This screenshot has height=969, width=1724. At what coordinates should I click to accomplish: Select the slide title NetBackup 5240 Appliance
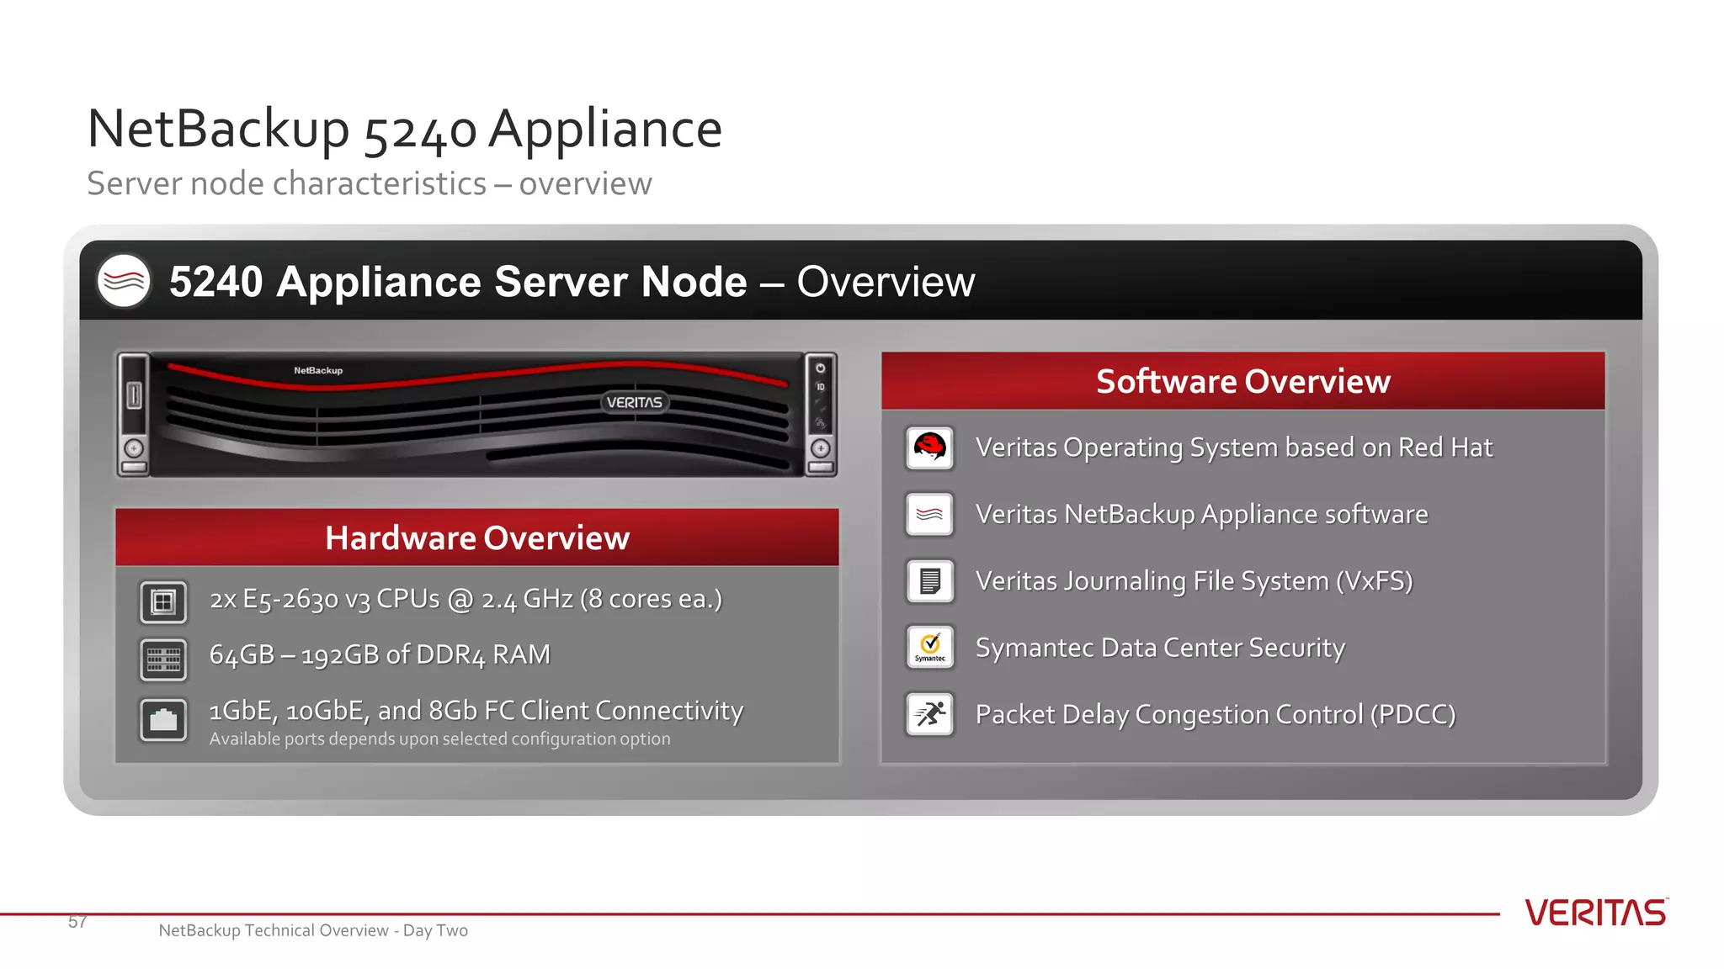405,130
